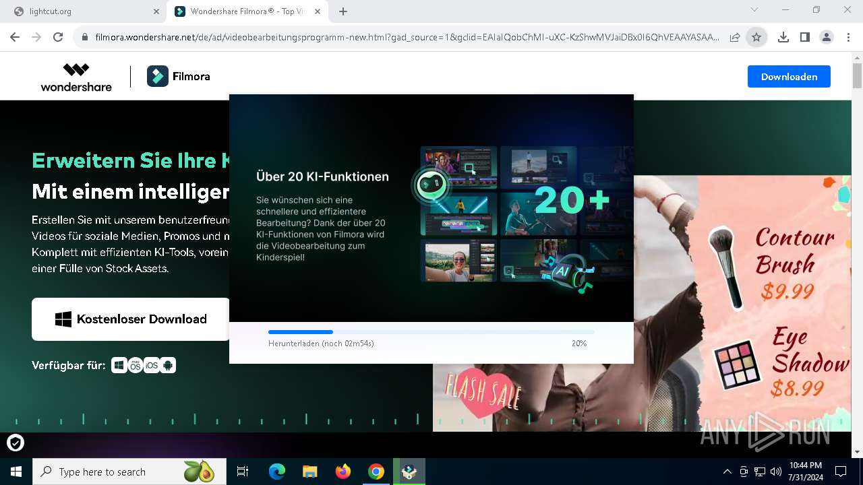
Task: Select the macOS platform icon
Action: [136, 365]
